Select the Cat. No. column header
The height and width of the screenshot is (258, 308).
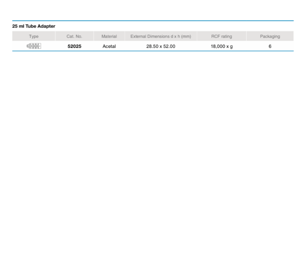(x=74, y=36)
